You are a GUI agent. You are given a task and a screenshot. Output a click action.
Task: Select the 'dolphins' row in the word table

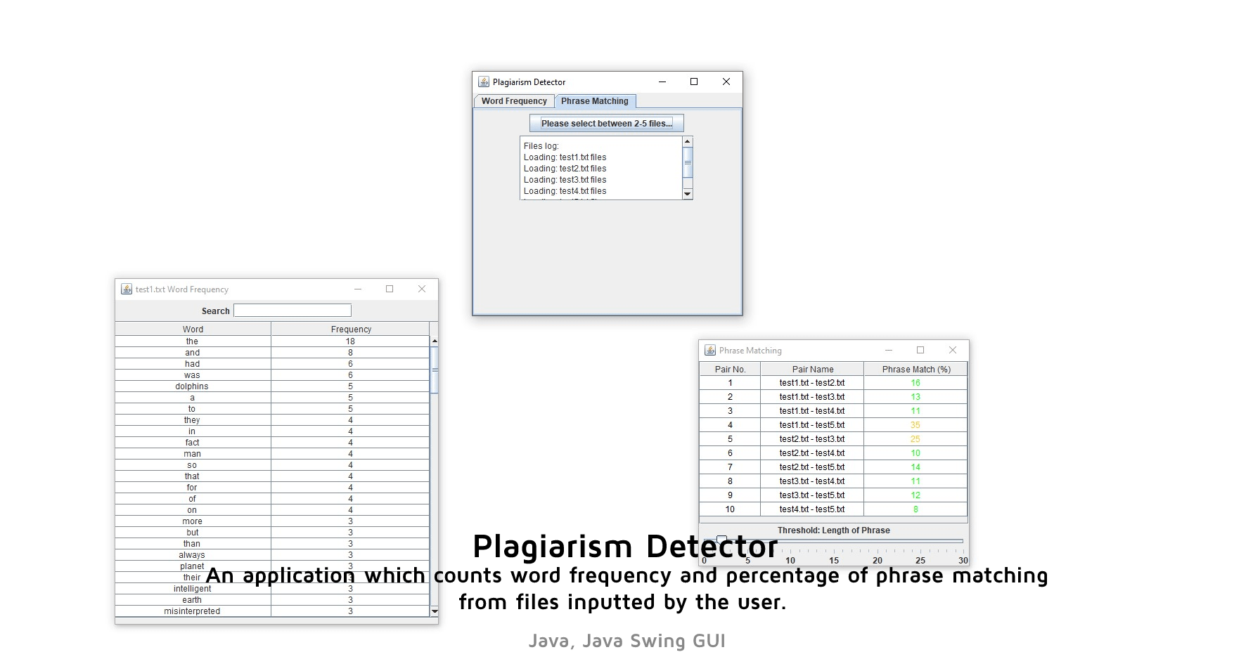tap(192, 386)
